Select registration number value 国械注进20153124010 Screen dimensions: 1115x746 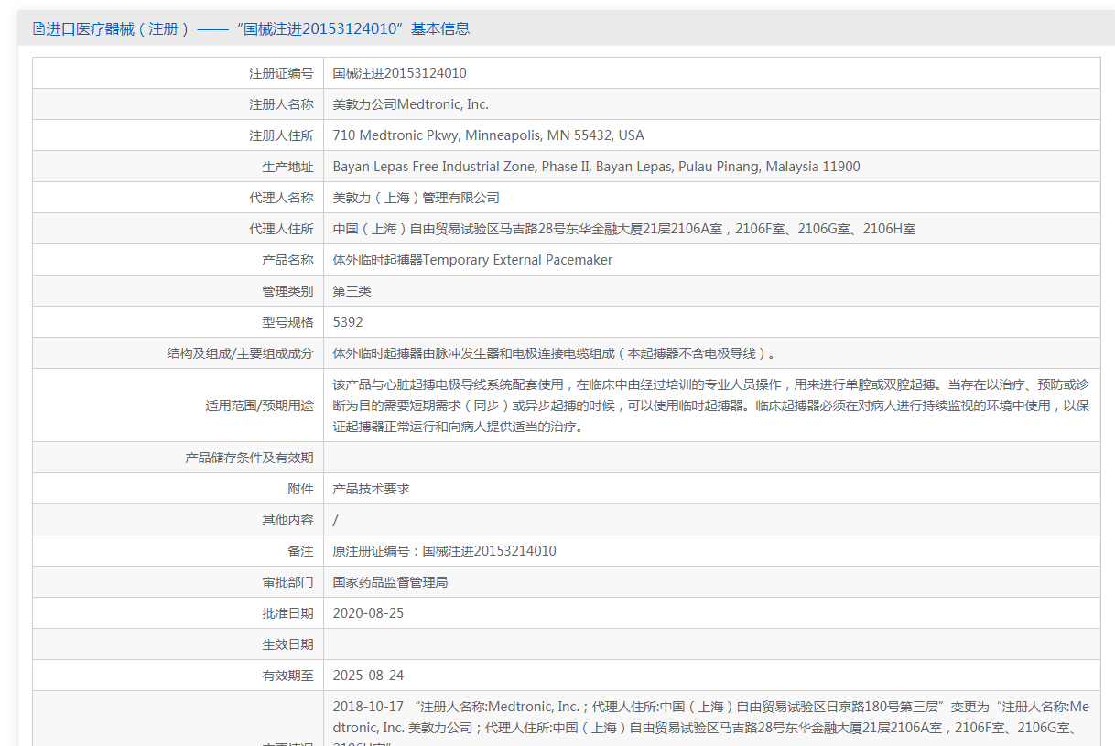coord(399,73)
